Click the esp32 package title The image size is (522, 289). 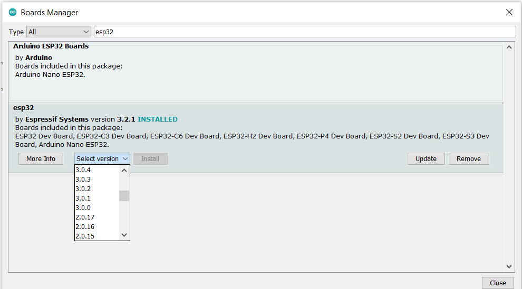[23, 107]
